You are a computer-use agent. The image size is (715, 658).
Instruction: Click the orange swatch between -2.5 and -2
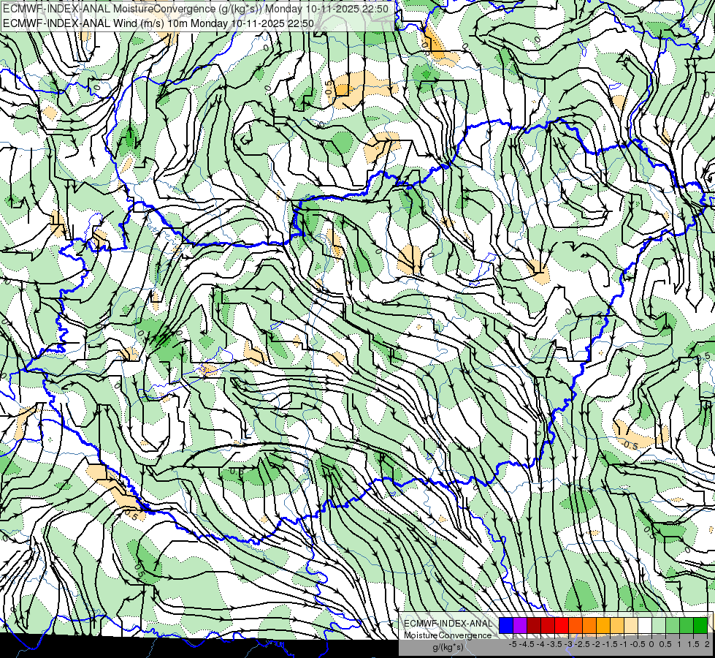click(x=589, y=626)
